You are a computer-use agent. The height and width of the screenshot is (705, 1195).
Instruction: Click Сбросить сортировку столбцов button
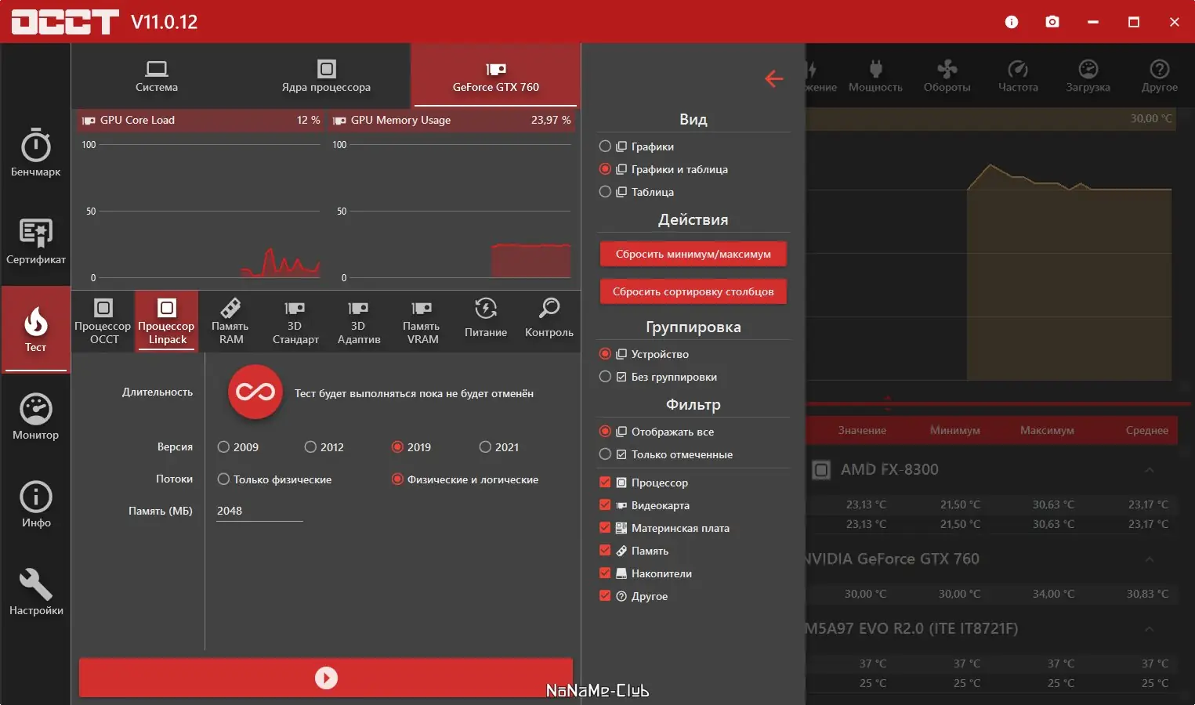693,291
